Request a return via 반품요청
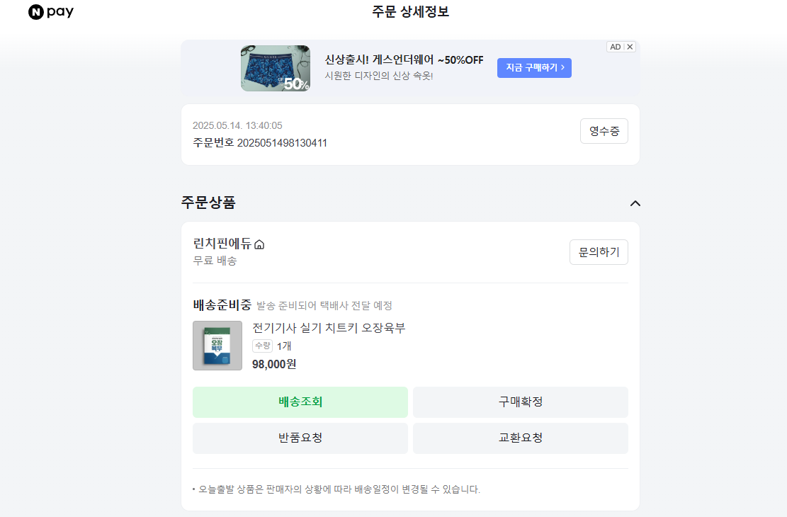 [x=300, y=438]
